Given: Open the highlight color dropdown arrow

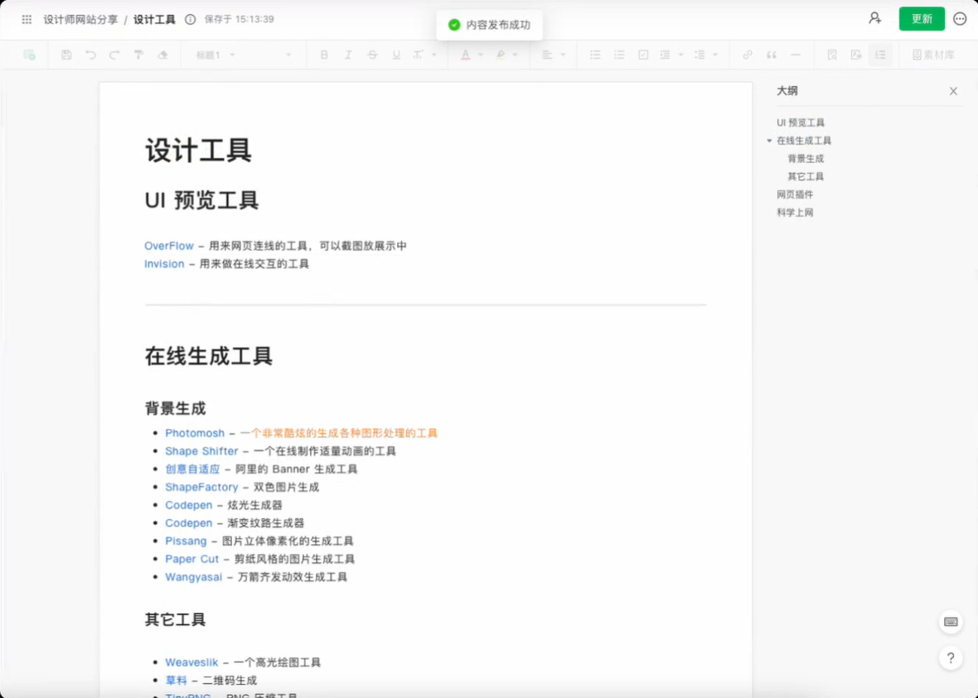Looking at the screenshot, I should pos(516,55).
